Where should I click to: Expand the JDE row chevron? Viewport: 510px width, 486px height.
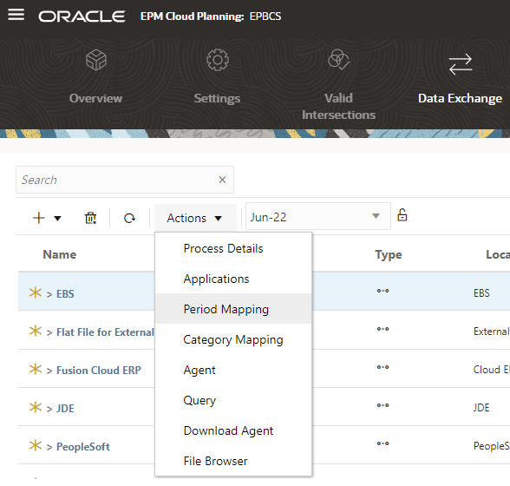[49, 409]
